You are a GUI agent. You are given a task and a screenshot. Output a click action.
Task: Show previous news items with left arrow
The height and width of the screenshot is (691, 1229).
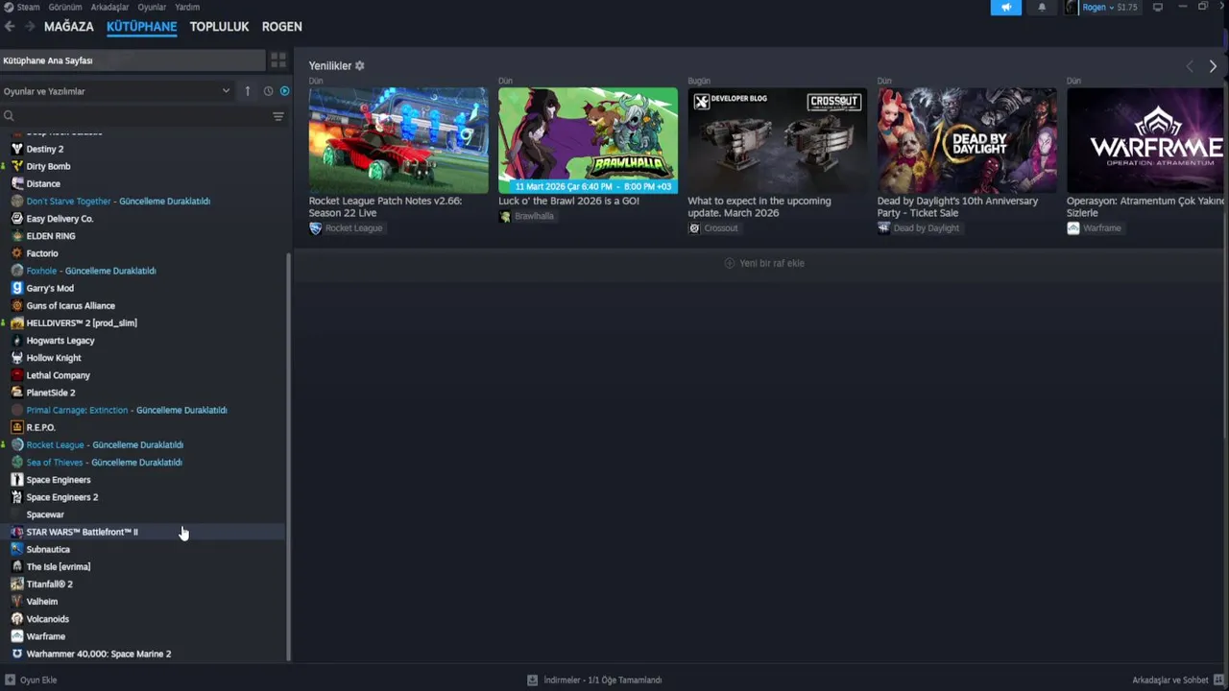(1190, 66)
